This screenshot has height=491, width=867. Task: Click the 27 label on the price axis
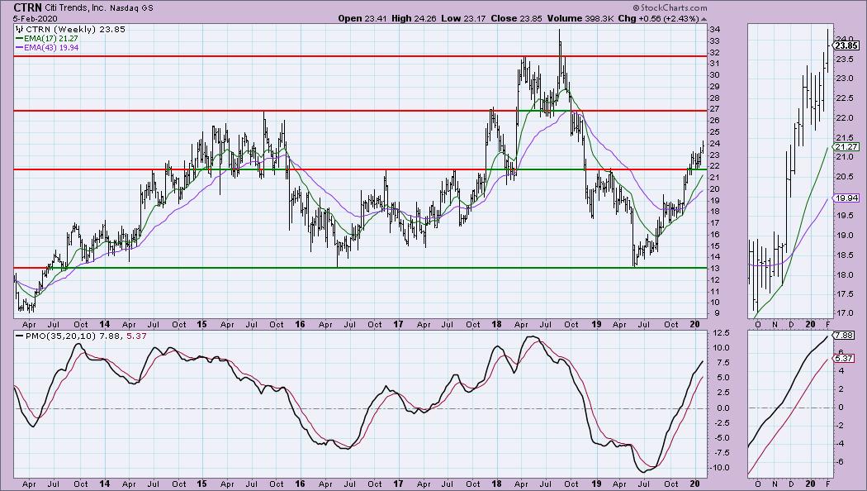[714, 109]
